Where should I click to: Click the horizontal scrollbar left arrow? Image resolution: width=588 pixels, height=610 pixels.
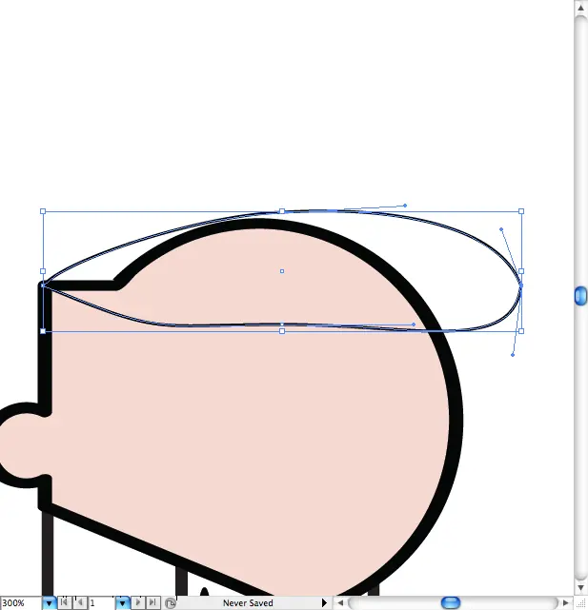pos(340,603)
